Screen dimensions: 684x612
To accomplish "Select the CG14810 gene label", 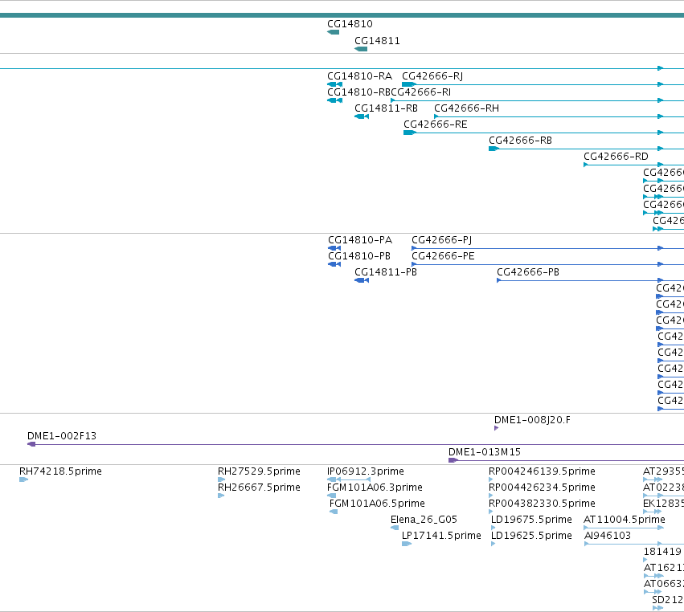I will click(350, 24).
